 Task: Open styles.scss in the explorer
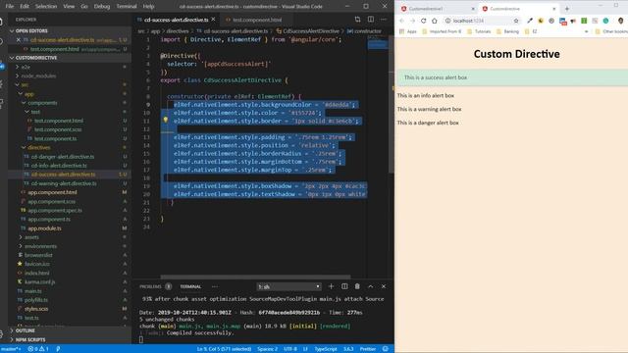36,309
